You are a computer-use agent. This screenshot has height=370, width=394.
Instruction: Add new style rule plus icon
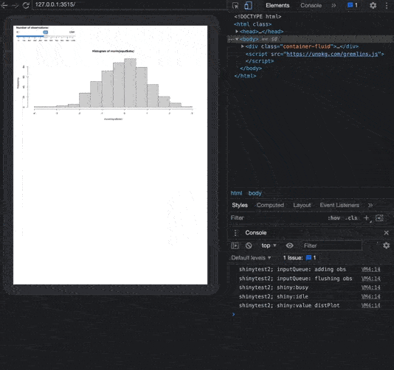[x=367, y=218]
